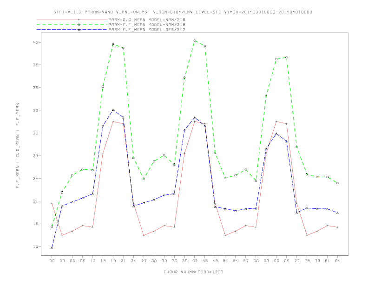Click red plus marker at hour 00
Viewport: 368px width, 284px height.
(x=52, y=203)
